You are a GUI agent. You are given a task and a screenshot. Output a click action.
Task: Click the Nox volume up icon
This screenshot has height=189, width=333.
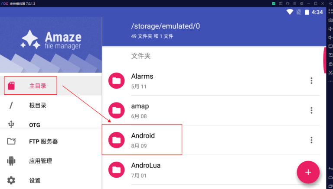pos(330,29)
